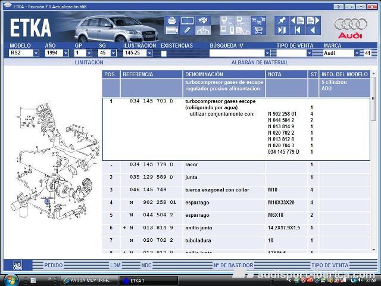
Task: Click the documents and car icon
Action: click(243, 30)
